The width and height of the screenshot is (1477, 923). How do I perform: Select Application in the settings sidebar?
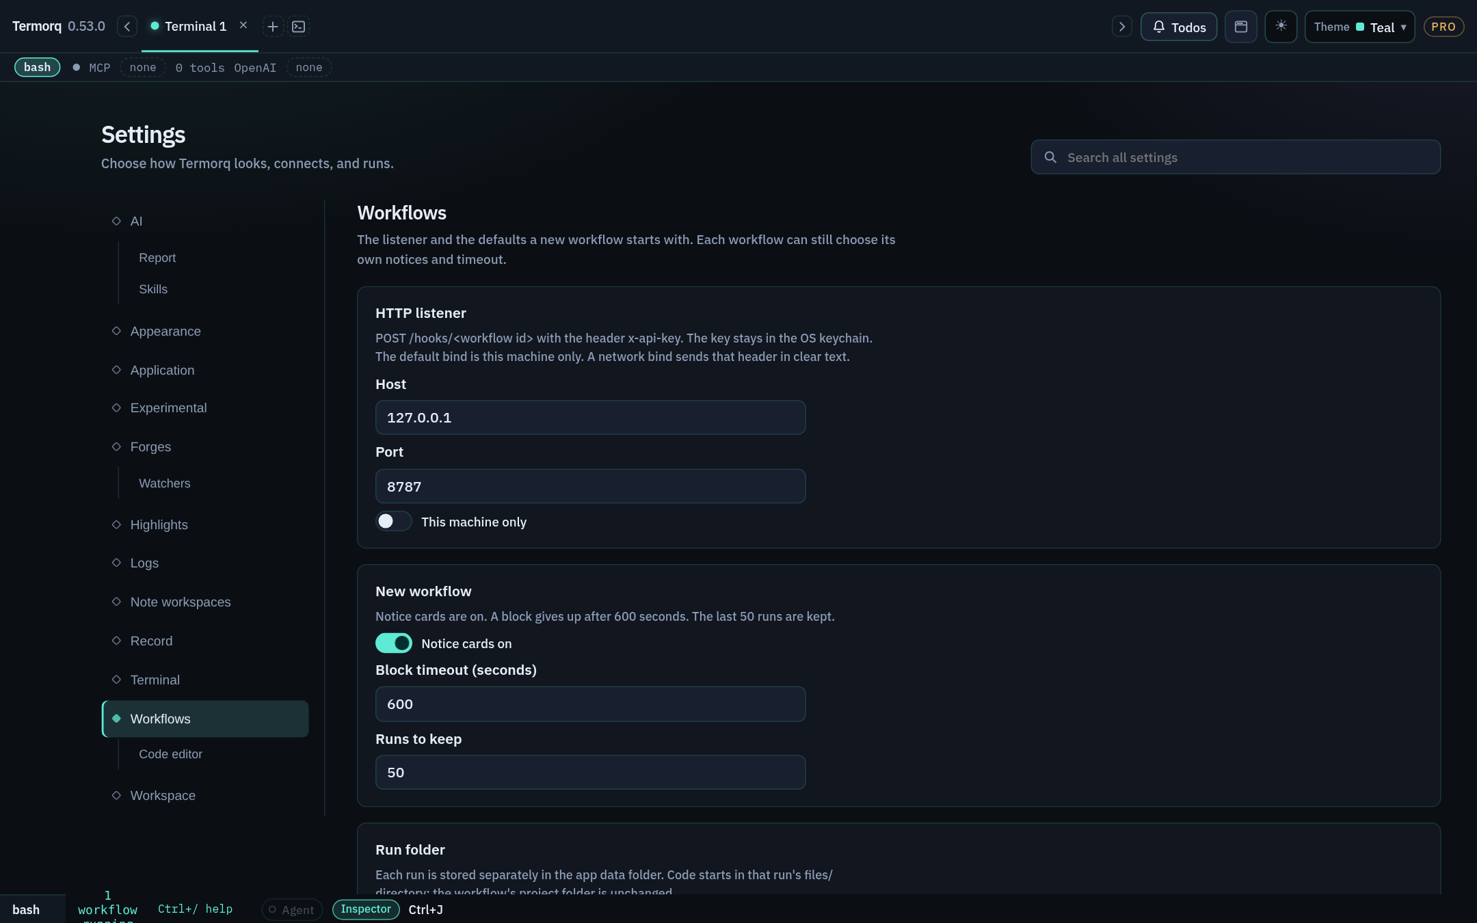[205, 370]
